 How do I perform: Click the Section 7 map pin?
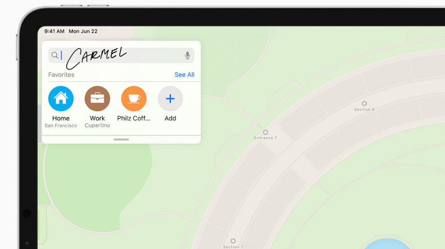point(233,241)
